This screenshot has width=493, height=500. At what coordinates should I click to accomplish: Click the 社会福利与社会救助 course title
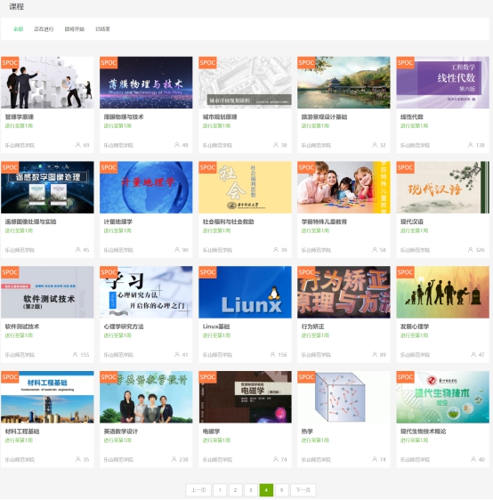pyautogui.click(x=229, y=222)
